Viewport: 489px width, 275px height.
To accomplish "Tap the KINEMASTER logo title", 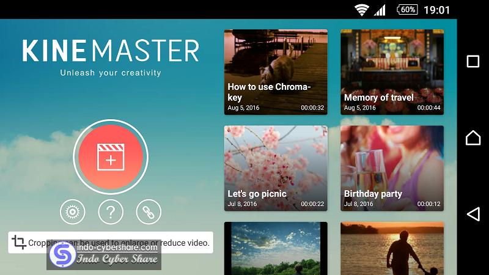I will coord(111,50).
